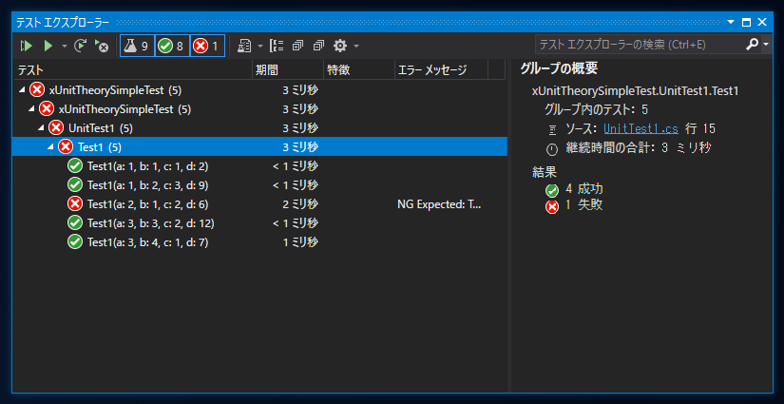Collapse all tests icon
This screenshot has height=404, width=784.
[x=319, y=46]
